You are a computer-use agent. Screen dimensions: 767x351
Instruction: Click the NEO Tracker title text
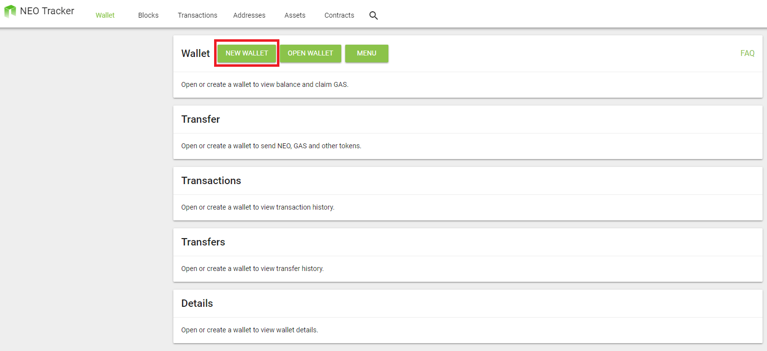(47, 11)
